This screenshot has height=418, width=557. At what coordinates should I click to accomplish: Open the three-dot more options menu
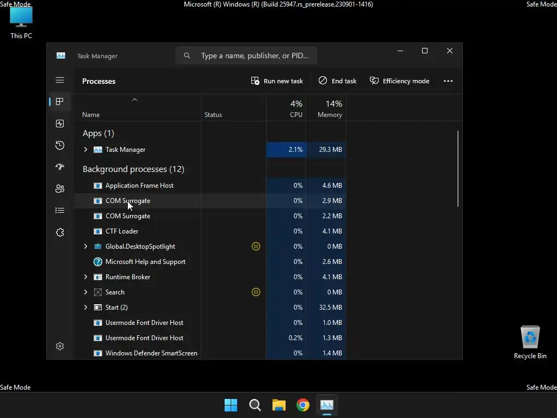click(x=448, y=81)
